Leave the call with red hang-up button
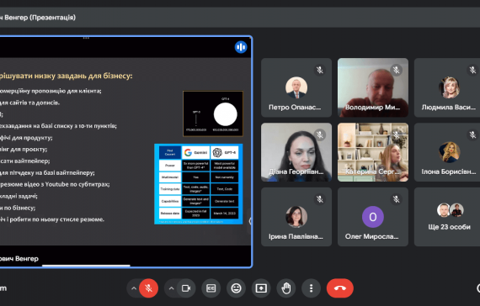This screenshot has width=480, height=306. click(x=340, y=288)
